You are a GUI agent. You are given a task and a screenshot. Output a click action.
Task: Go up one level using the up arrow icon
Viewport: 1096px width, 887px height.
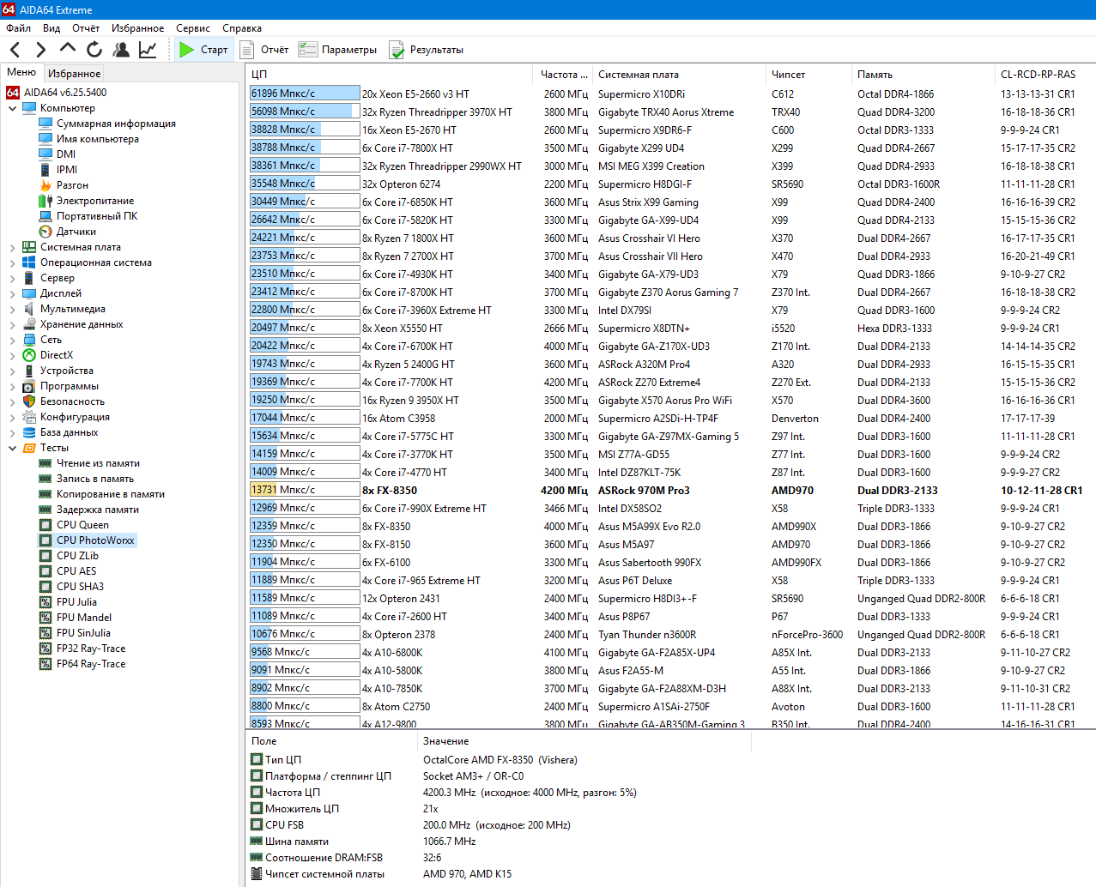click(x=67, y=50)
